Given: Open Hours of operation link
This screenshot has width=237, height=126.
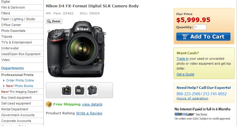Looking at the screenshot, I should pos(192,98).
